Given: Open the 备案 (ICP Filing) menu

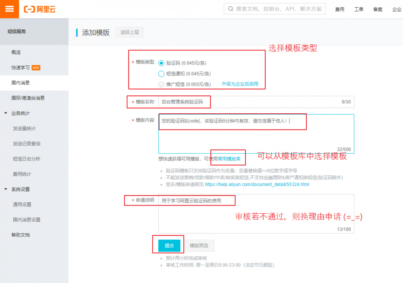Looking at the screenshot, I should (x=377, y=9).
